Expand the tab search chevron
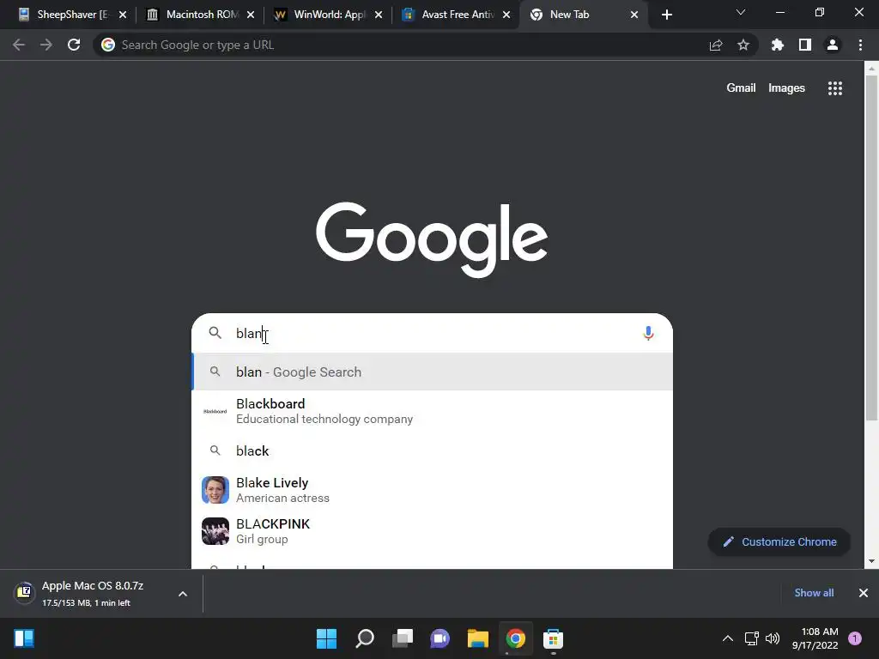 [741, 12]
